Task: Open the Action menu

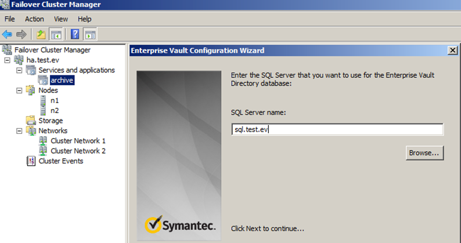Action: click(x=34, y=19)
